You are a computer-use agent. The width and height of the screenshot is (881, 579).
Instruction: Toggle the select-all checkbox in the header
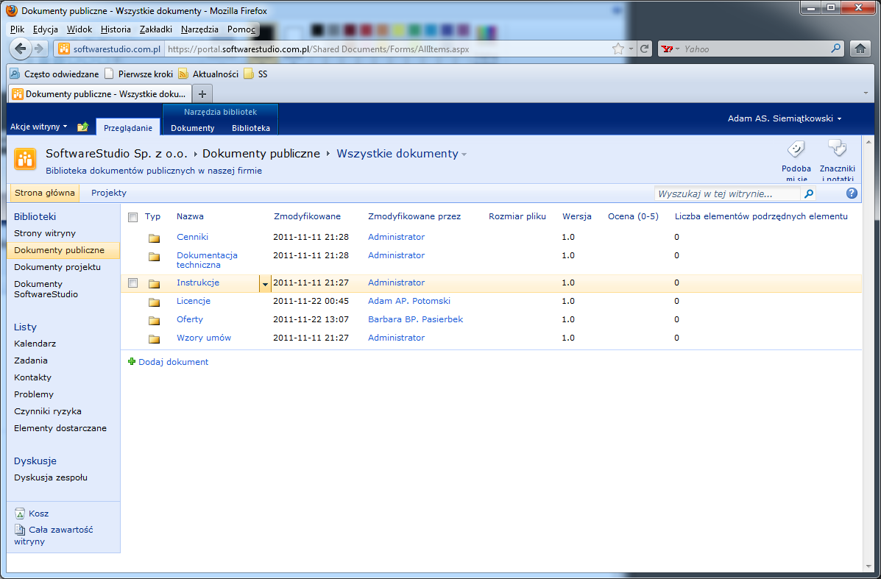132,217
